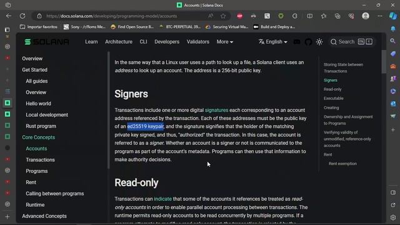This screenshot has height=225, width=400.
Task: Open the green shield extension icon
Action: pyautogui.click(x=281, y=16)
